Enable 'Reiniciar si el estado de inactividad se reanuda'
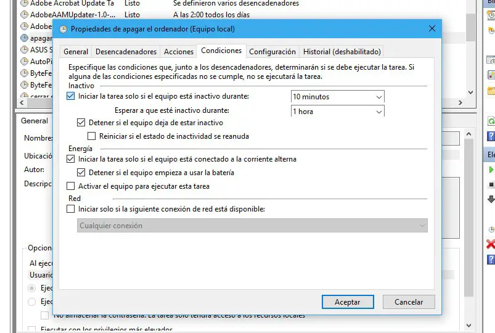 click(x=92, y=136)
